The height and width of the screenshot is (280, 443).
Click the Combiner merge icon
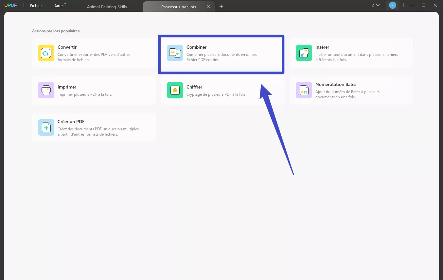click(175, 53)
